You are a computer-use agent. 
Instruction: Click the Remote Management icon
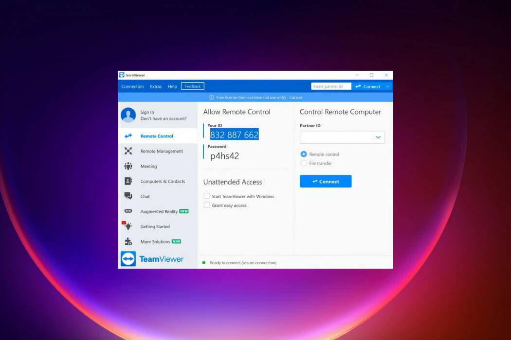click(x=128, y=151)
